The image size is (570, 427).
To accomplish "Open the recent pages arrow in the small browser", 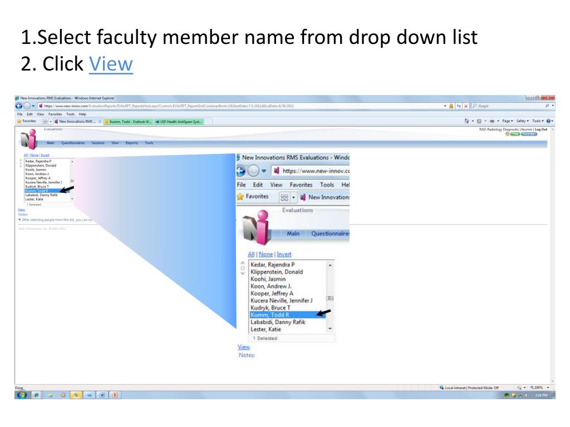I will pyautogui.click(x=33, y=106).
